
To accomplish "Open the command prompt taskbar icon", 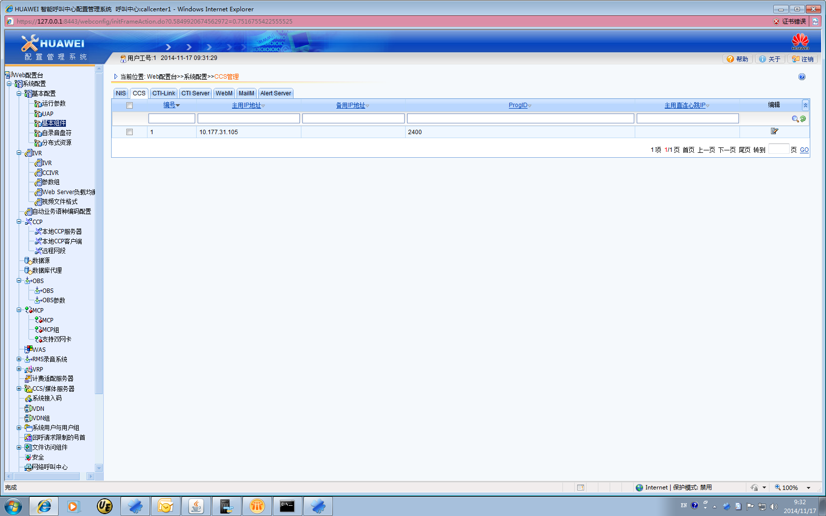I will coord(287,506).
